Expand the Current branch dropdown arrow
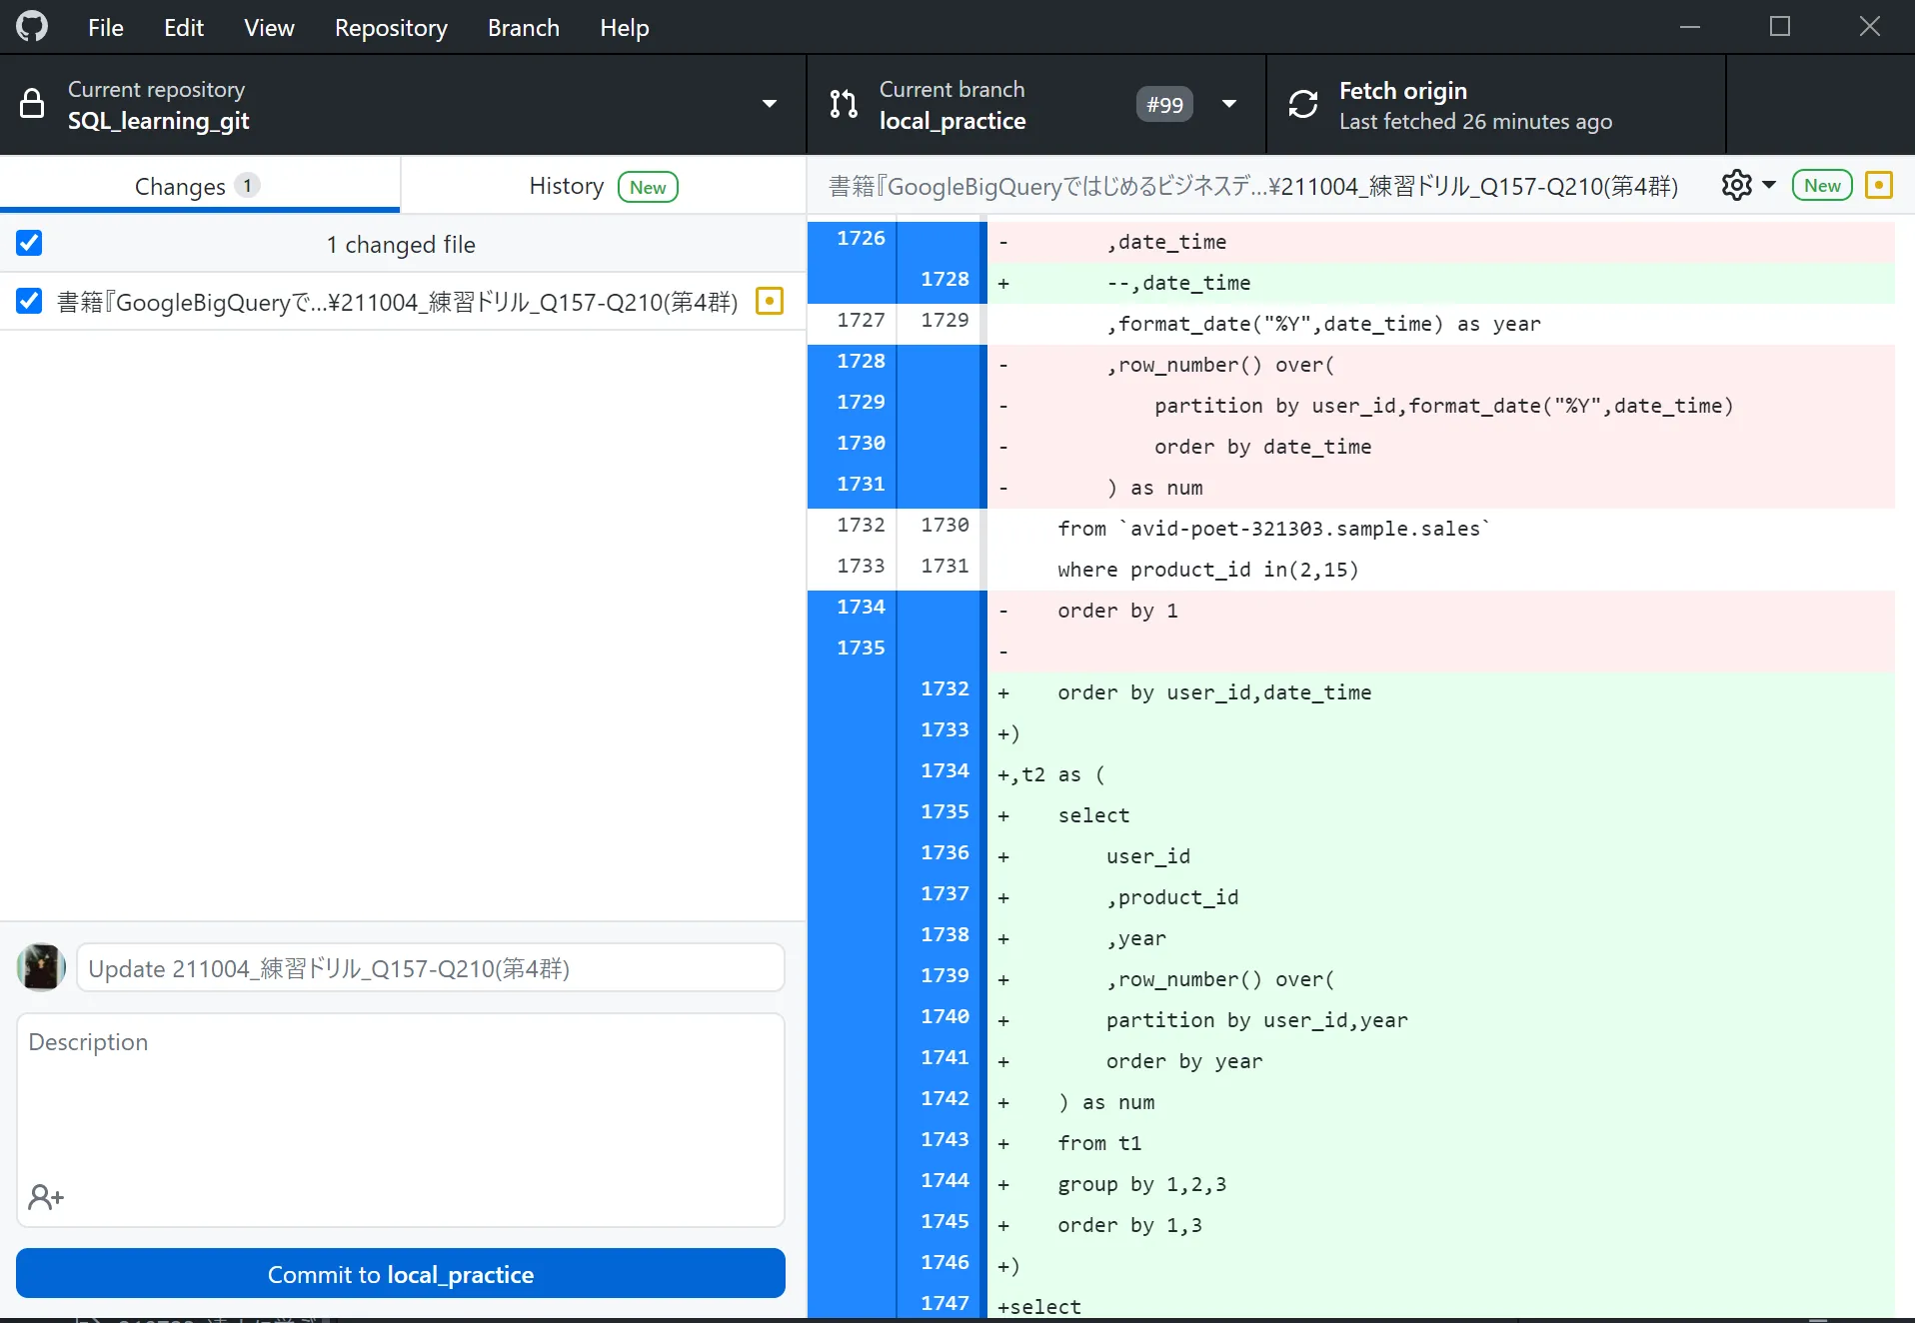The image size is (1915, 1323). 1229,104
